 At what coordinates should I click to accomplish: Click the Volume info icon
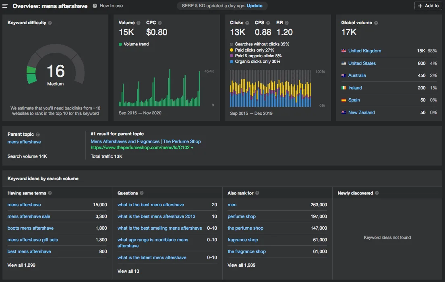(x=139, y=23)
